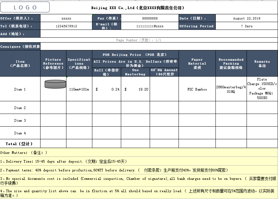Click the 'Item 4' row cell
The height and width of the screenshot is (199, 278).
(20, 133)
